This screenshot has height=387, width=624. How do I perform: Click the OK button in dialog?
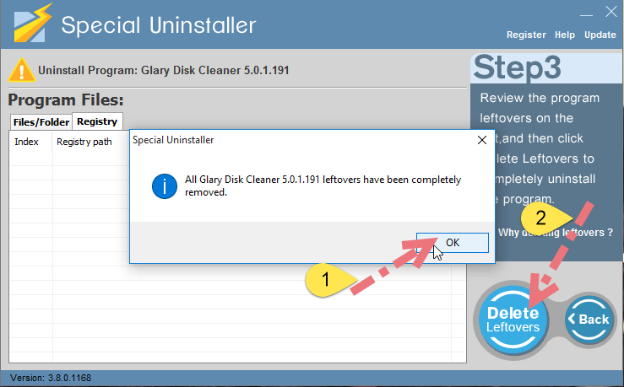(x=453, y=242)
